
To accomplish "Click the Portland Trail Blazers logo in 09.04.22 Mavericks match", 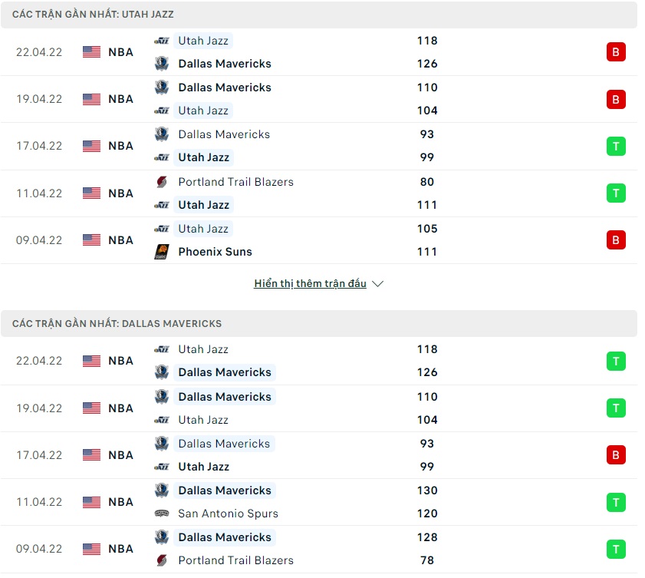I will click(x=162, y=560).
